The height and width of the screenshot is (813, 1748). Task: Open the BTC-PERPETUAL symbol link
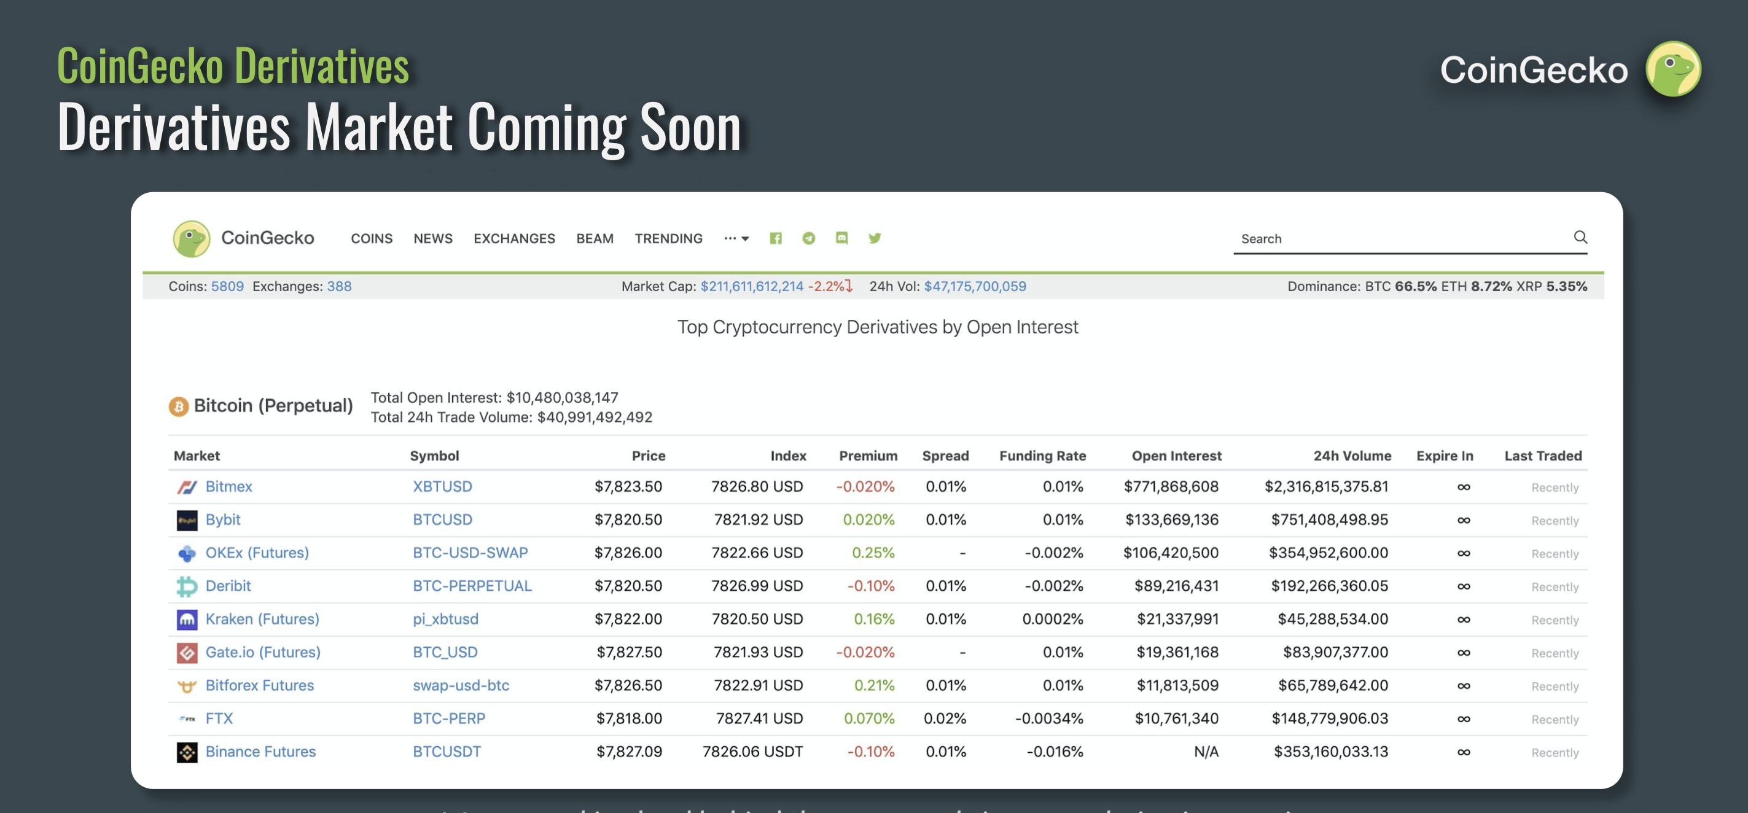[472, 586]
